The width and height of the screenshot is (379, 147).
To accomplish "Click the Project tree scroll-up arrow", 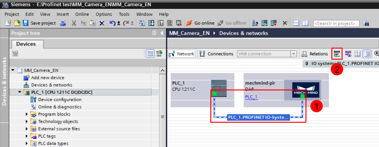I will coord(162,70).
